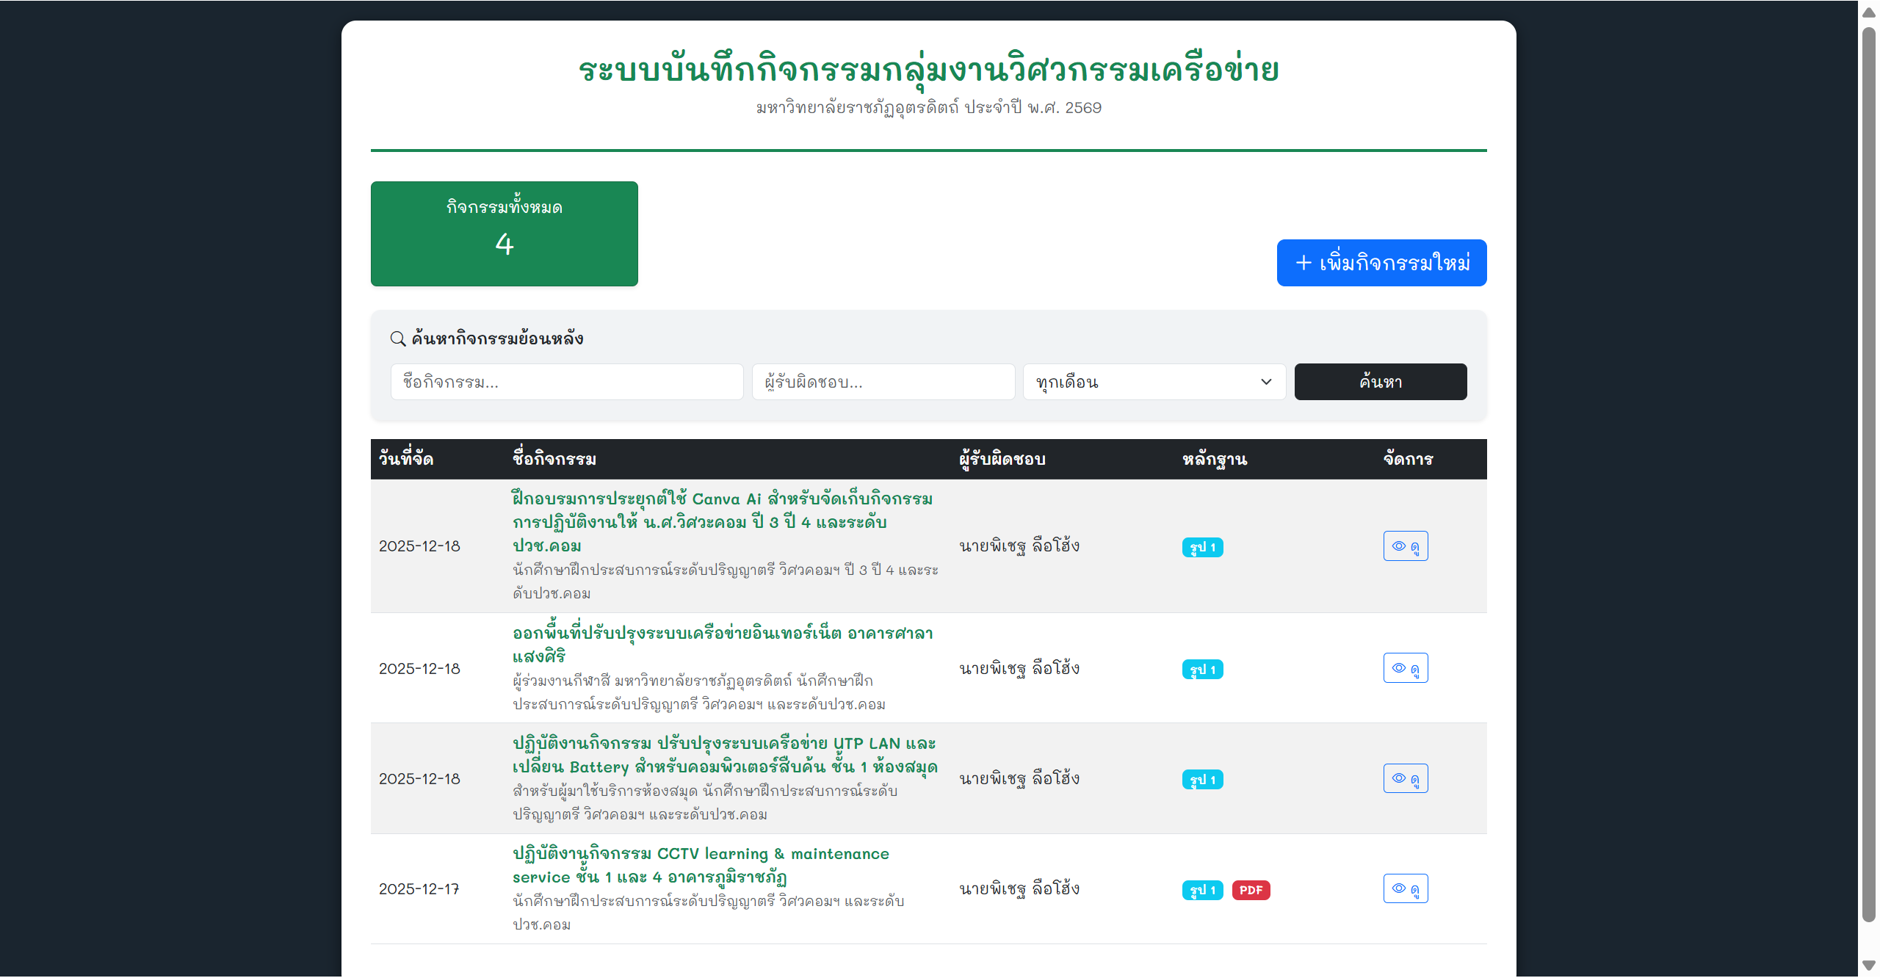Open the ทุกเดือน month dropdown
This screenshot has height=978, width=1880.
click(1154, 382)
